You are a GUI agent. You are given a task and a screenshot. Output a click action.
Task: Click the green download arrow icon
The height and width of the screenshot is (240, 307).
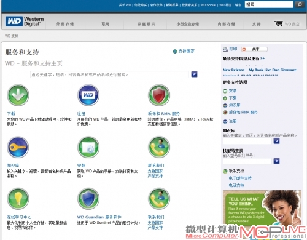coord(18,95)
